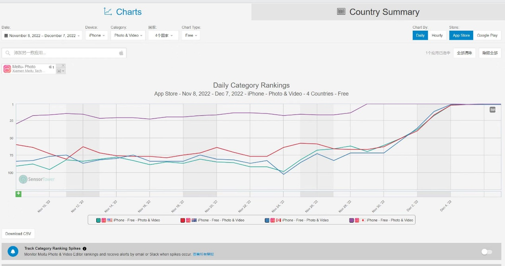Image resolution: width=505 pixels, height=266 pixels.
Task: Select Daily chart view
Action: (420, 35)
